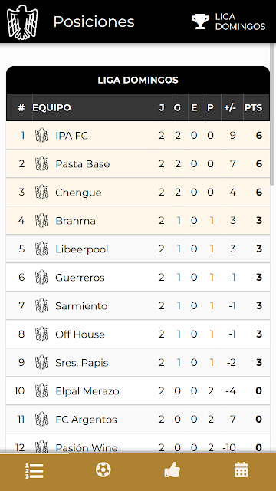The image size is (276, 491).
Task: Open the standings list icon in bottom bar
Action: (x=34, y=470)
